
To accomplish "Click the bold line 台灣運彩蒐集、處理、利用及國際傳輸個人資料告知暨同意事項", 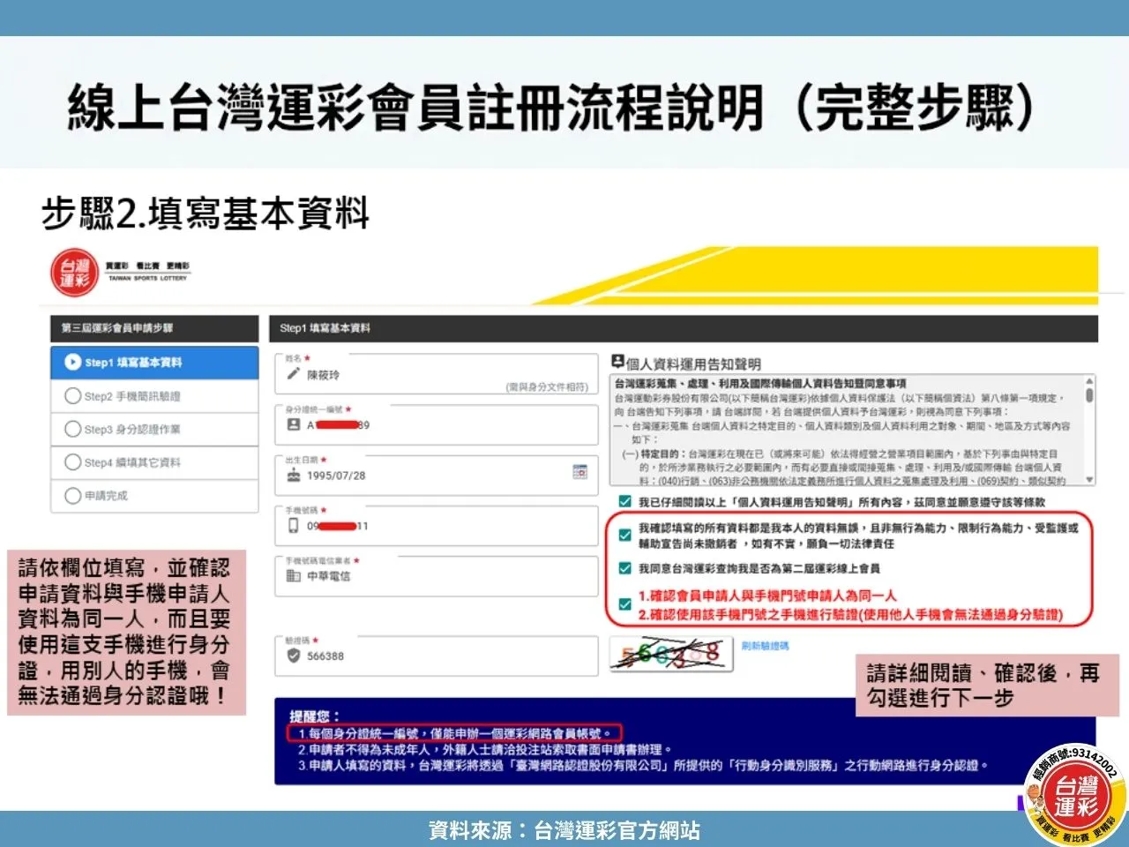I will click(x=760, y=384).
